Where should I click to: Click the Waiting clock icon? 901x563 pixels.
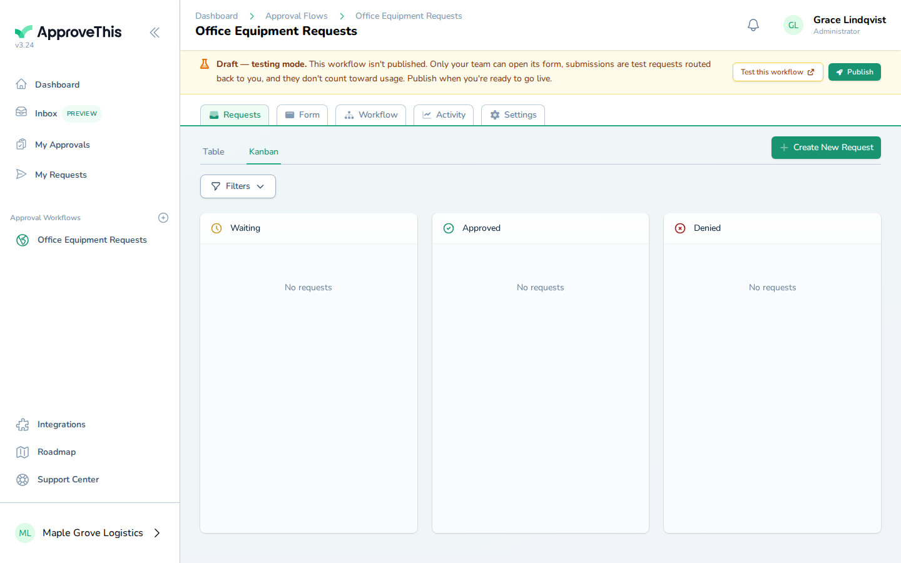[216, 228]
